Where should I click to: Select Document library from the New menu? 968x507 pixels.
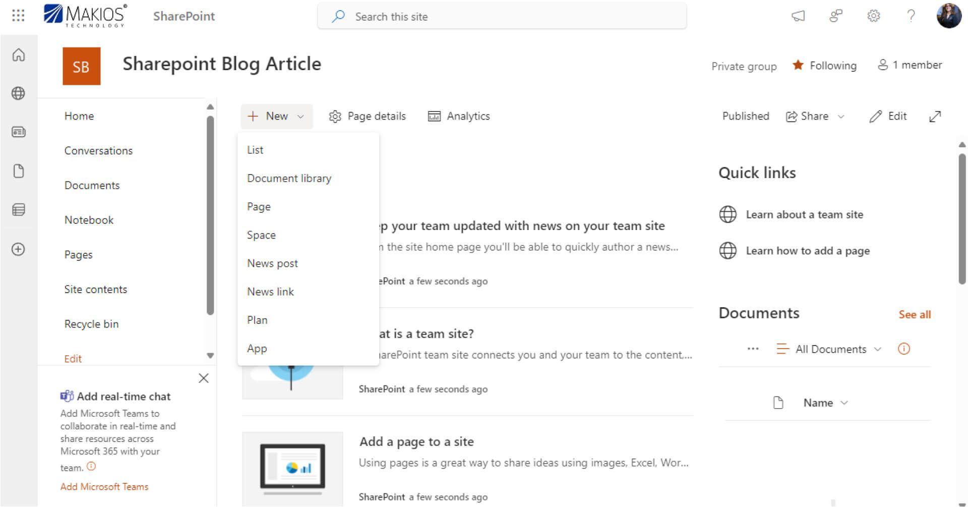tap(308, 179)
